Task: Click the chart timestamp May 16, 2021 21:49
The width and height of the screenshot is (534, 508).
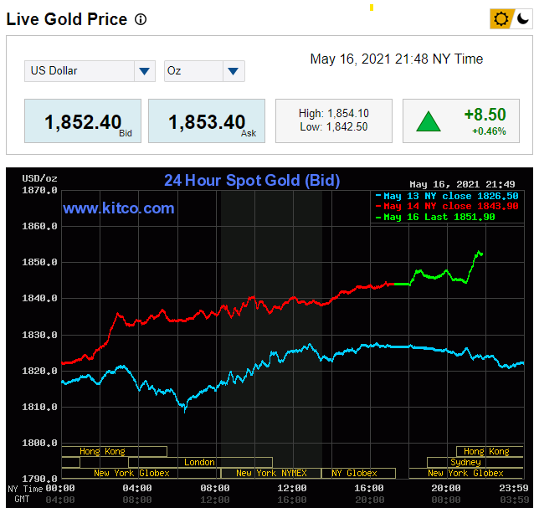Action: pos(462,184)
